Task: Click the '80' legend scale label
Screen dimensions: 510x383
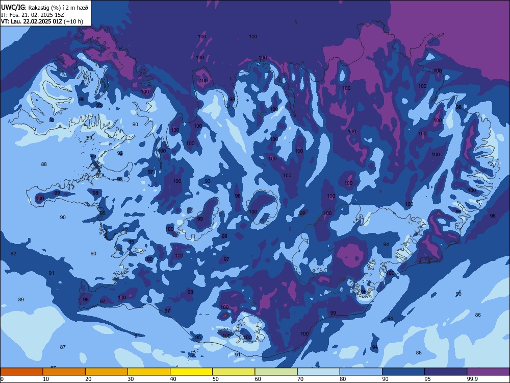Action: tap(343, 379)
